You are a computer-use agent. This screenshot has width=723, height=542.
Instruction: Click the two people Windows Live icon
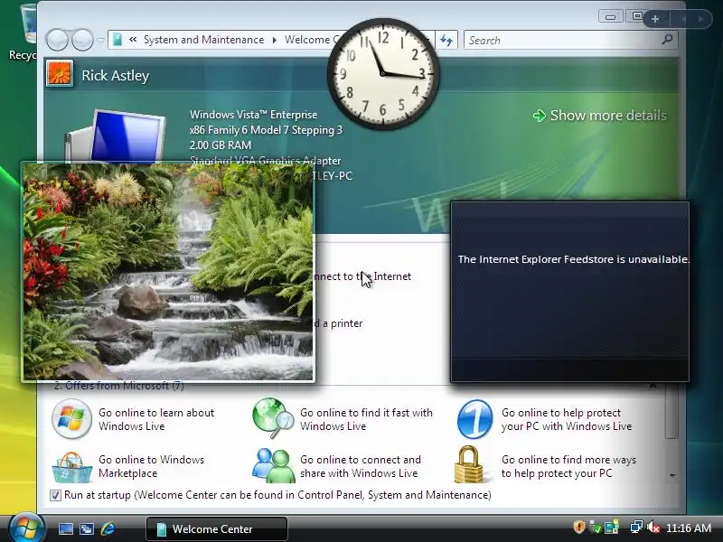(x=274, y=465)
